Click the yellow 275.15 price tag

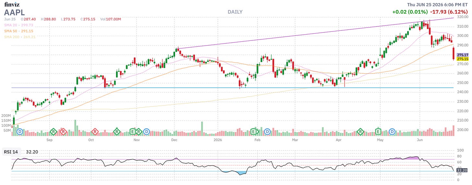(x=462, y=59)
